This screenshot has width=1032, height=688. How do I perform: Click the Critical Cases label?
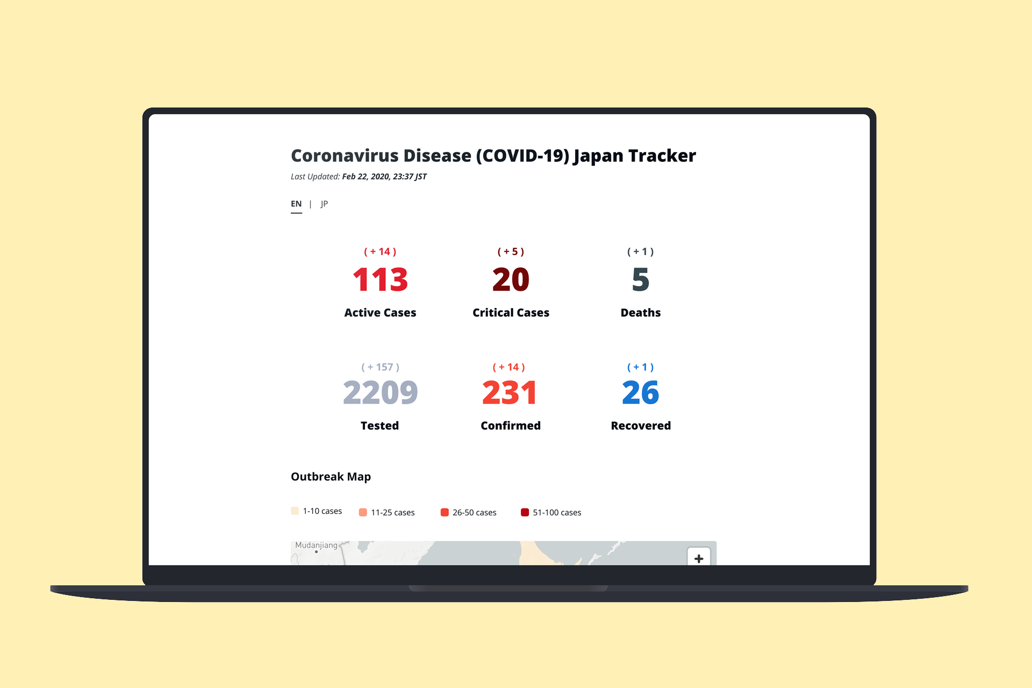point(511,313)
